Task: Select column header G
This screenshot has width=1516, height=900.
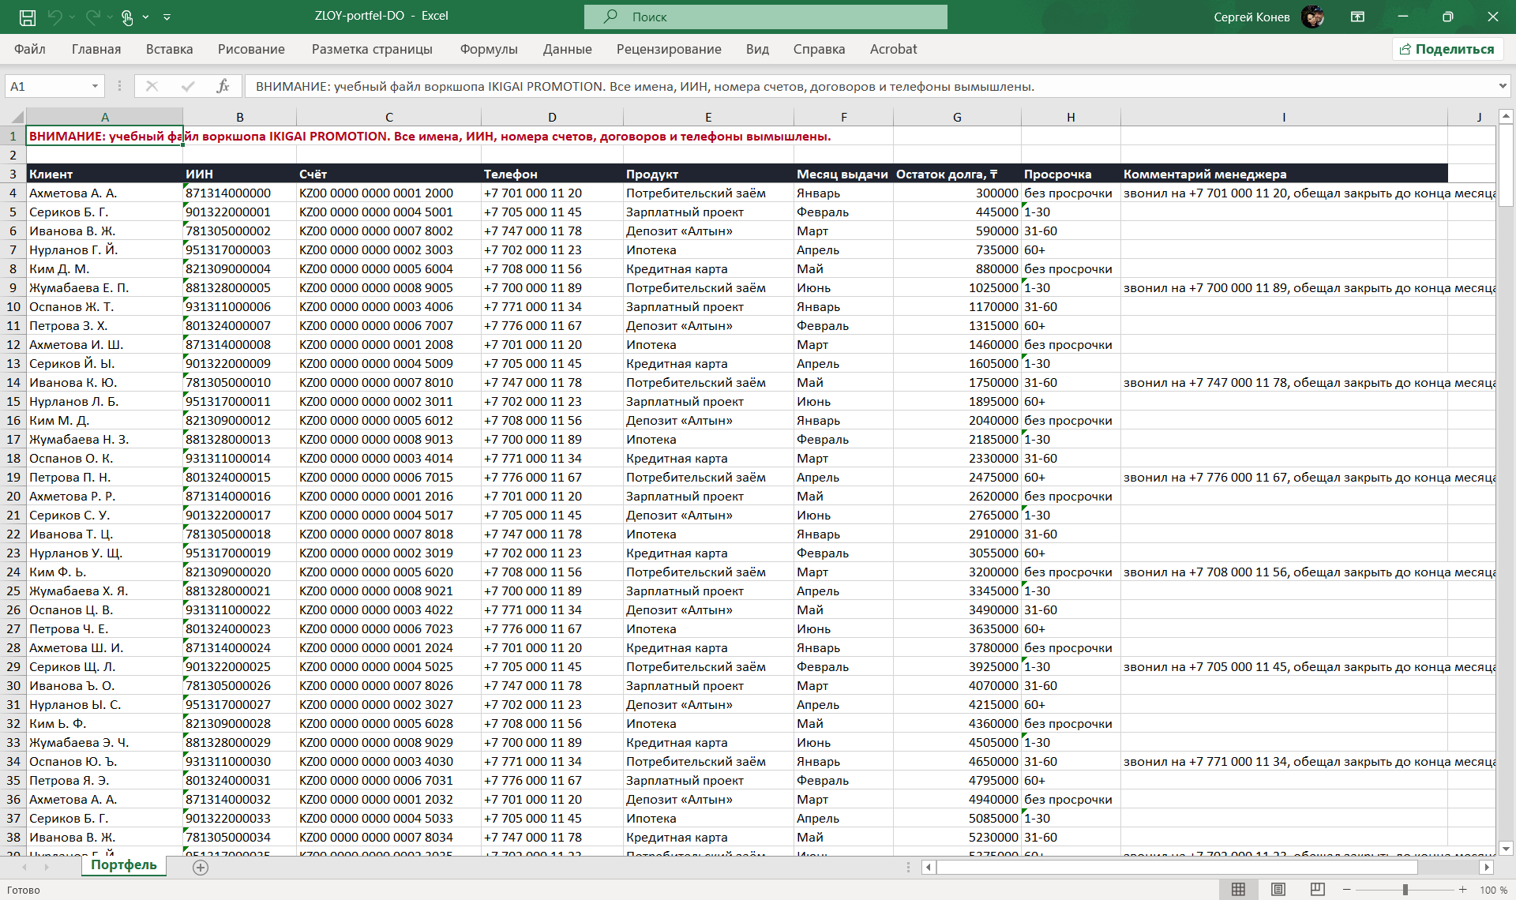Action: [x=957, y=117]
